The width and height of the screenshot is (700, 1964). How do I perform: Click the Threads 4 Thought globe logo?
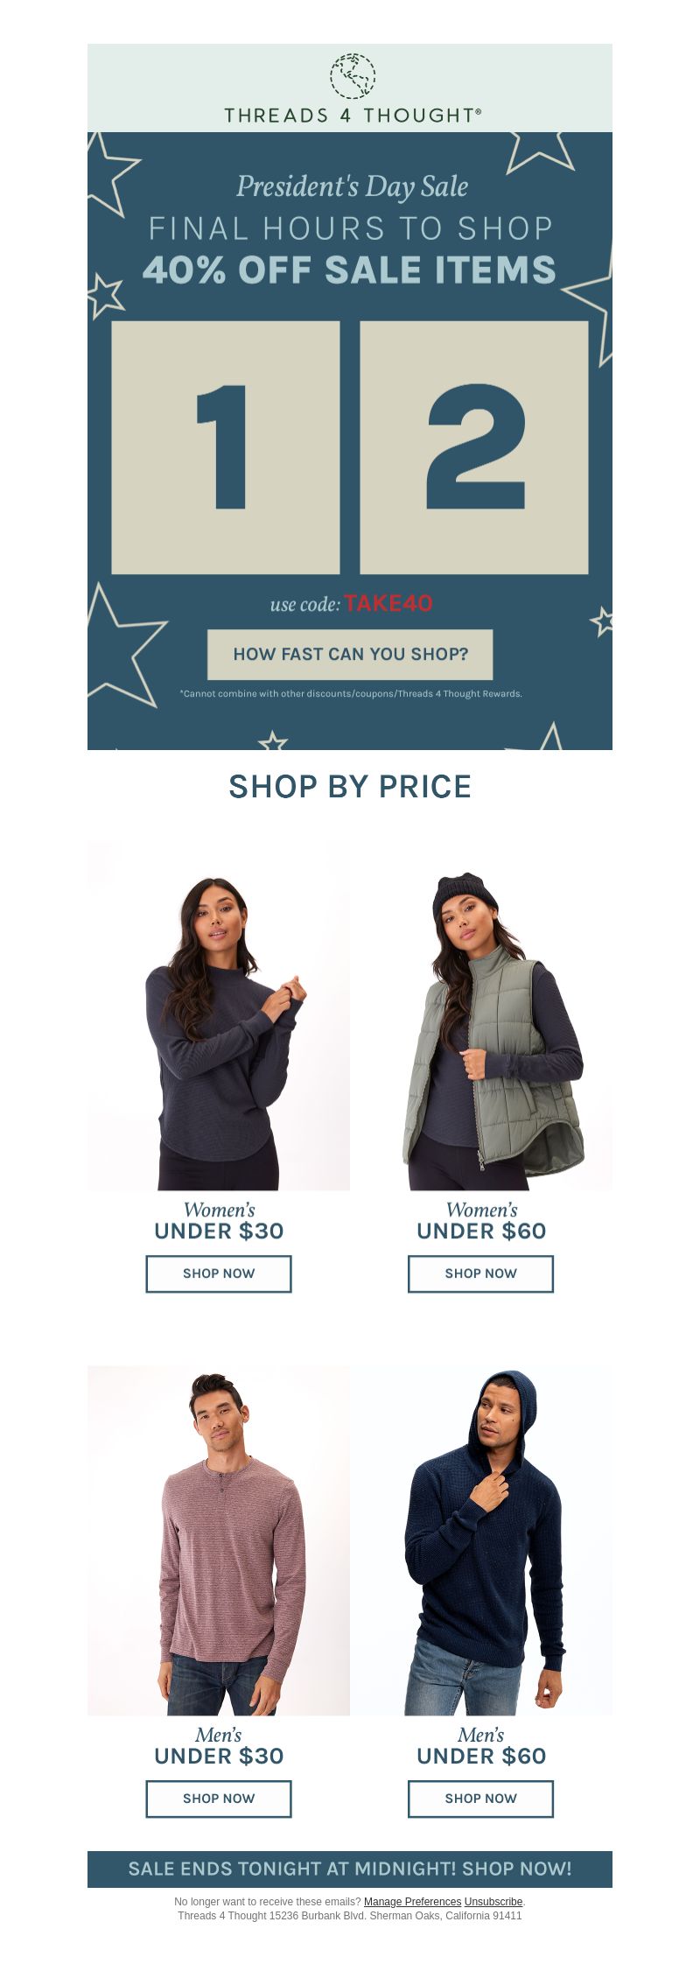(x=353, y=76)
